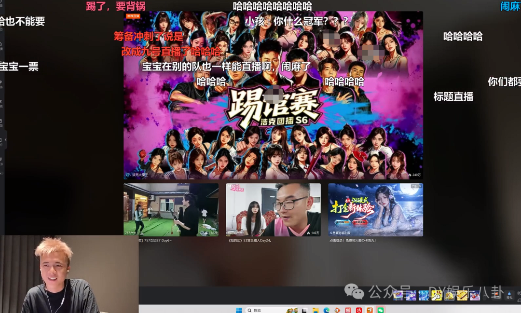The width and height of the screenshot is (521, 313).
Task: Send the red rocket gift icon
Action: pos(475,295)
